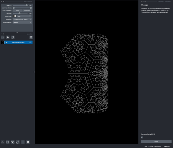Screen dimensions: 173x148
Task: Click the auto-contrast continuous button
Action: click(27, 11)
